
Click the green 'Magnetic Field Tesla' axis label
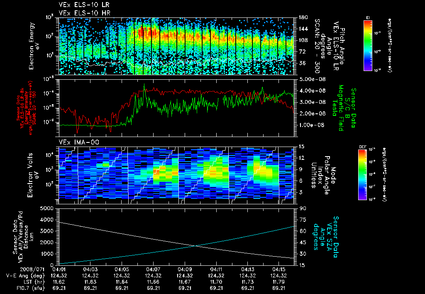(338, 108)
